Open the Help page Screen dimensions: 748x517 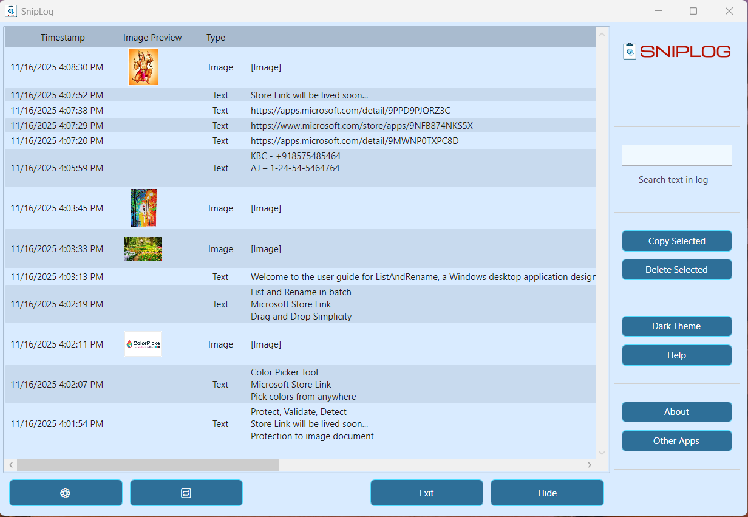click(x=676, y=355)
